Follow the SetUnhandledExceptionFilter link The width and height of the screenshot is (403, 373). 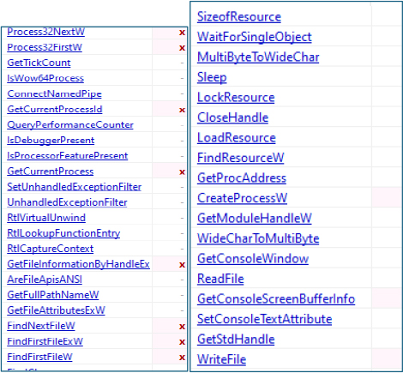tap(75, 187)
